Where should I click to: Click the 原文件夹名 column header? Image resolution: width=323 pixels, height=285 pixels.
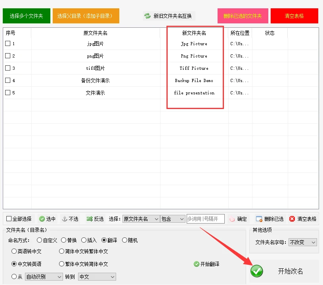point(96,33)
